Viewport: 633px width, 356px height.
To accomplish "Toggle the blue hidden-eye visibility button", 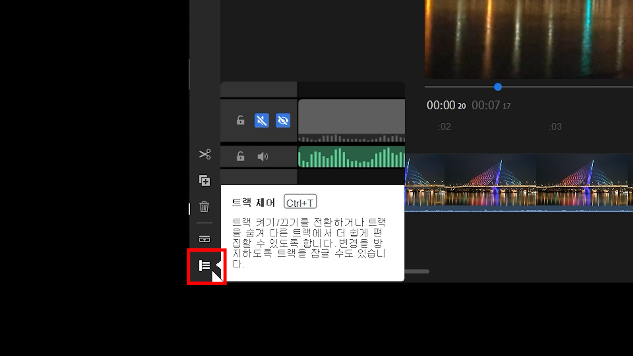I will pos(283,120).
